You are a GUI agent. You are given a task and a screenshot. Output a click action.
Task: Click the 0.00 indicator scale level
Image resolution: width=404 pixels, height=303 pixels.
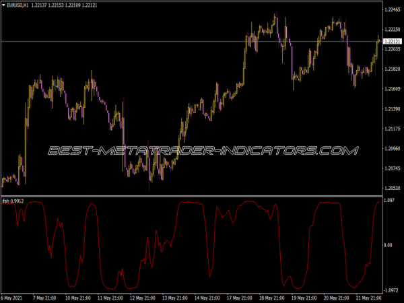point(388,245)
